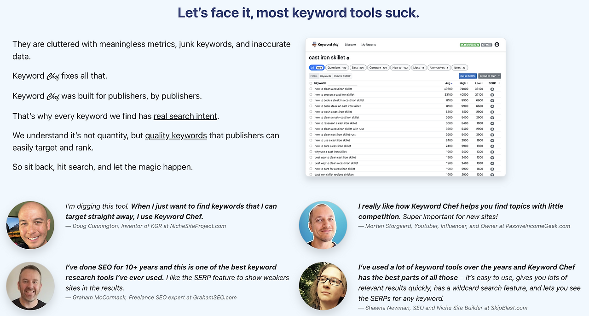This screenshot has height=316, width=589.
Task: Click the 33100 low volume value in first row
Action: (x=479, y=89)
